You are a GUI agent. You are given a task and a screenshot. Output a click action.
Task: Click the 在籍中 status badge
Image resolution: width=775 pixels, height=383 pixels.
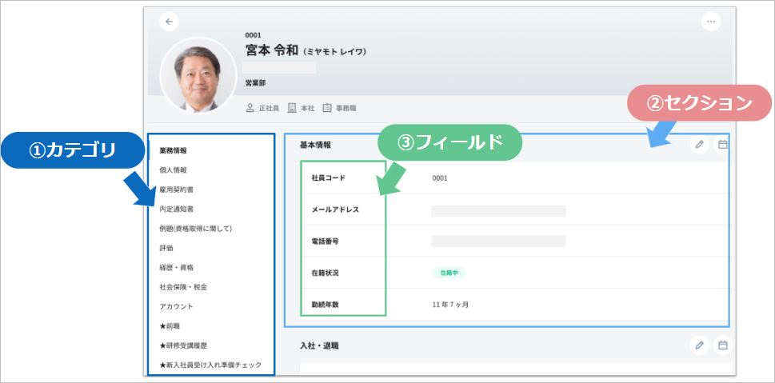coord(449,273)
